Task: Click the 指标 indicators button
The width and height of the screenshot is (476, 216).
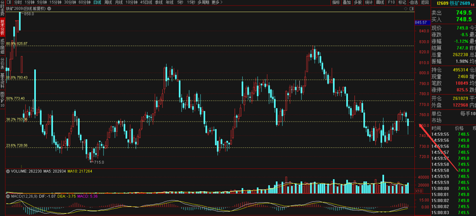Action: [336, 2]
